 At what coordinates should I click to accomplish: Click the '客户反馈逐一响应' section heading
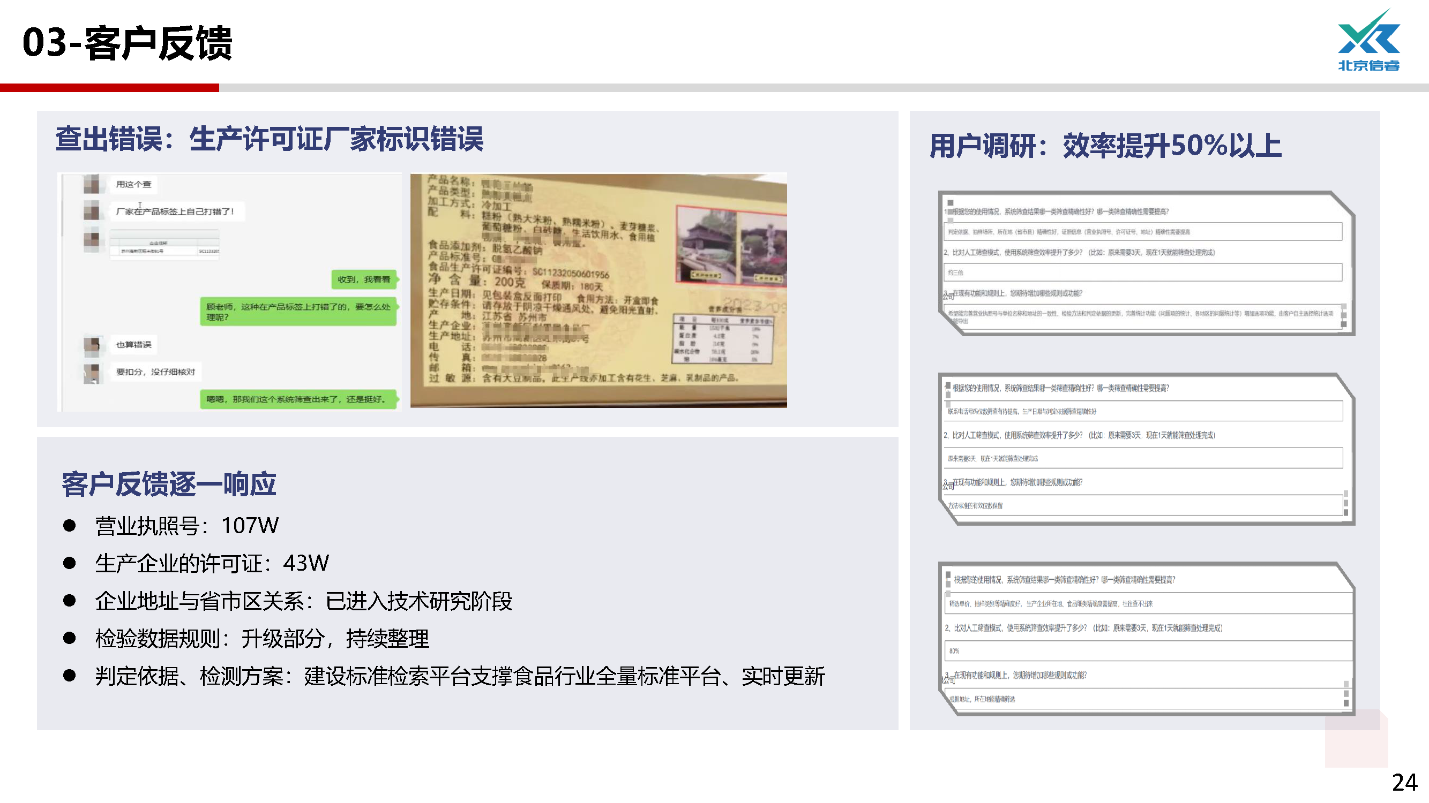coord(169,484)
